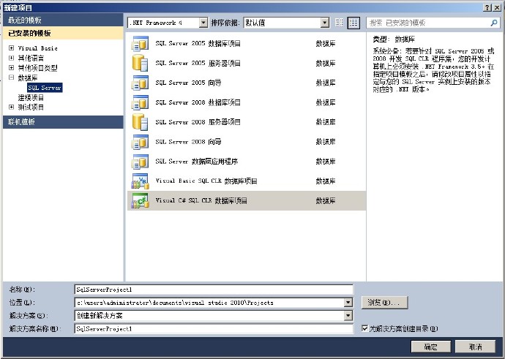
Task: Click the location path text field
Action: coord(209,303)
